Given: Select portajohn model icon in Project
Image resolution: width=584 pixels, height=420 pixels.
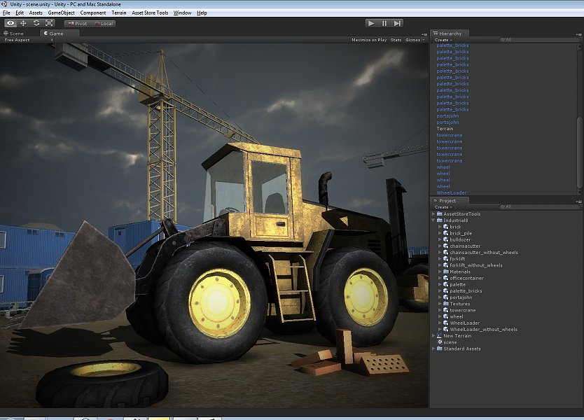Looking at the screenshot, I should [x=445, y=297].
